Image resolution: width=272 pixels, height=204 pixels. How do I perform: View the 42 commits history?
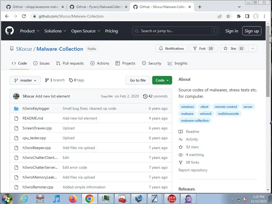[155, 96]
